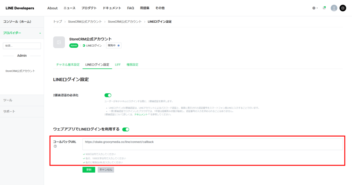This screenshot has height=185, width=352.
Task: Click the 開発中 status badge
Action: point(113,45)
